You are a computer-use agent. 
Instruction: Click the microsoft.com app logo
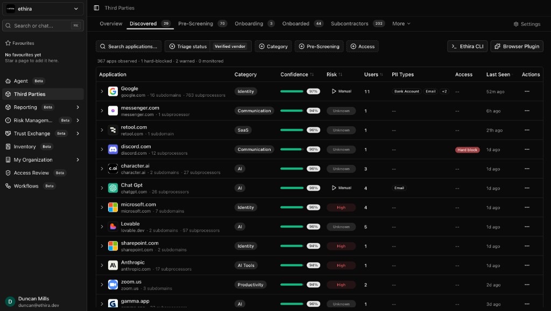pos(113,207)
